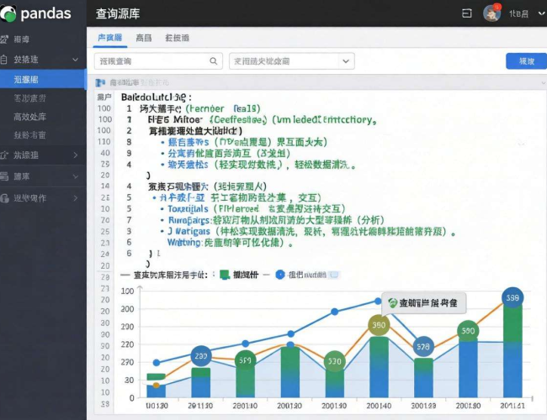Click the blue bullet line starting 'J Watigais'
547x420 pixels.
coord(308,231)
